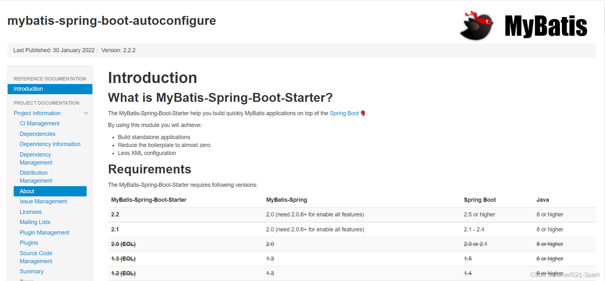
Task: Open Source Code Management link
Action: (36, 257)
